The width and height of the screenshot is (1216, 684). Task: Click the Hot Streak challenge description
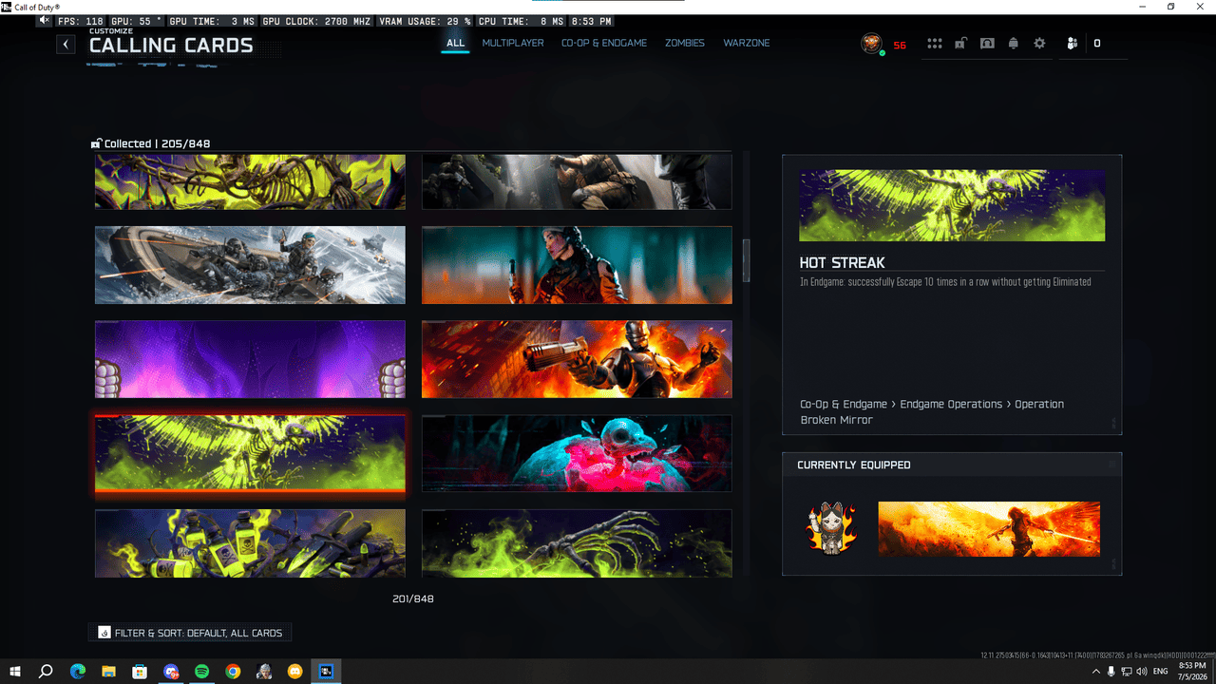point(945,282)
